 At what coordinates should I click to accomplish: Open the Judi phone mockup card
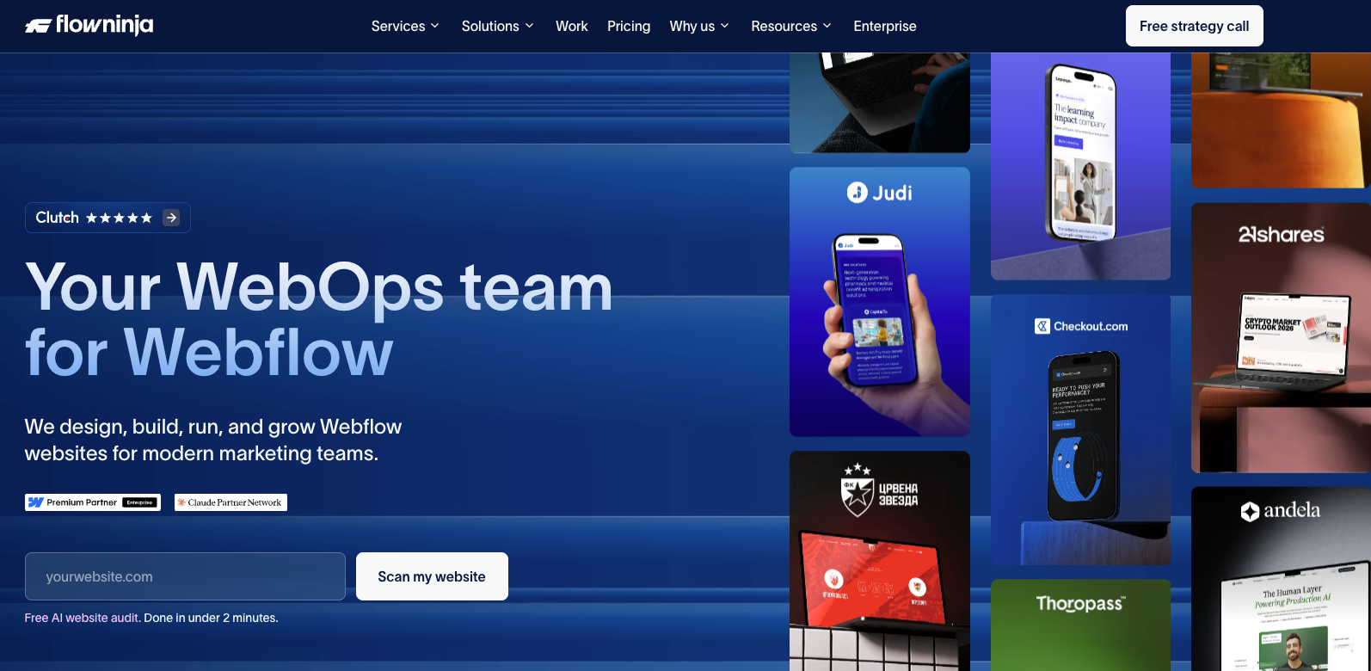point(880,302)
